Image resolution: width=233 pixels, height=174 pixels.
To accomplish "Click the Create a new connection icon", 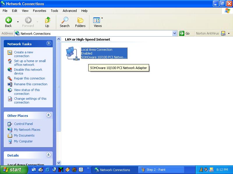I will click(10, 52).
